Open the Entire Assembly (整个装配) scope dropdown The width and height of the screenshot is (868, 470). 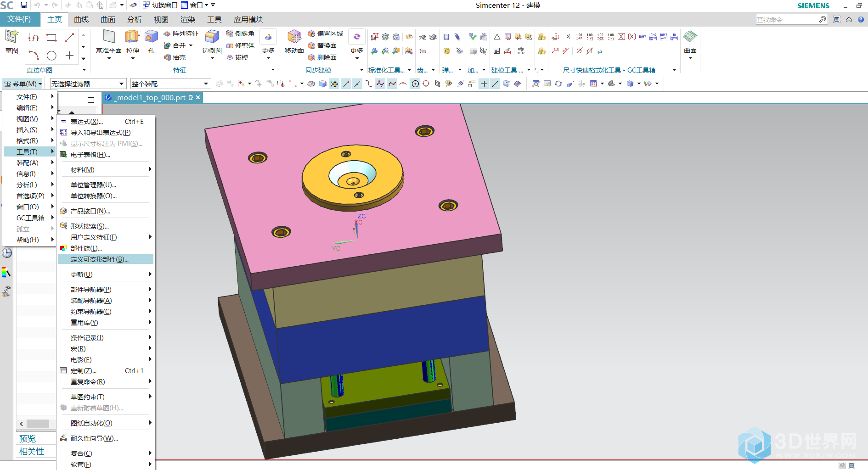click(x=170, y=84)
